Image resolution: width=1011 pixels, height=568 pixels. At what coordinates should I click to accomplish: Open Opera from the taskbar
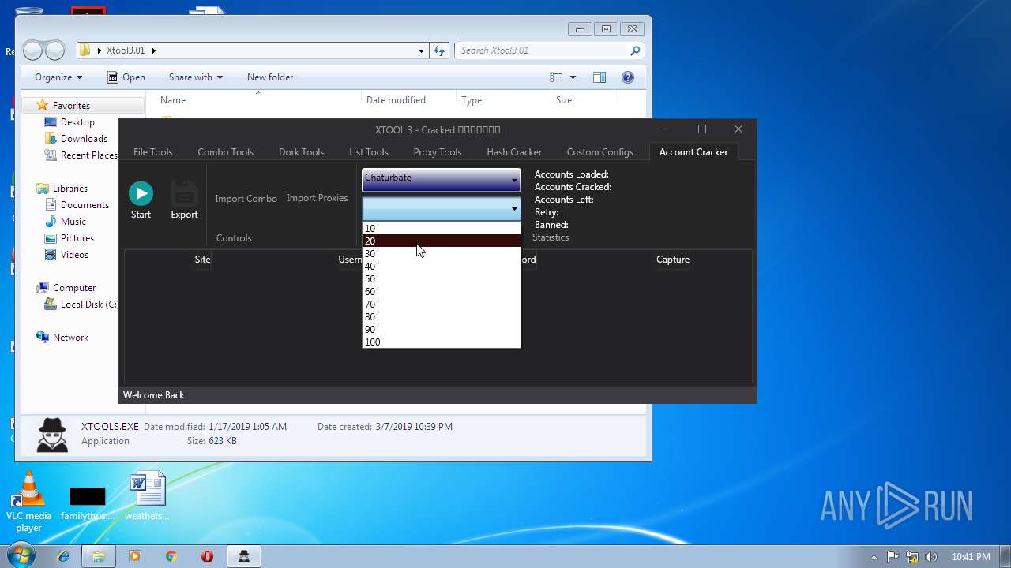[207, 556]
